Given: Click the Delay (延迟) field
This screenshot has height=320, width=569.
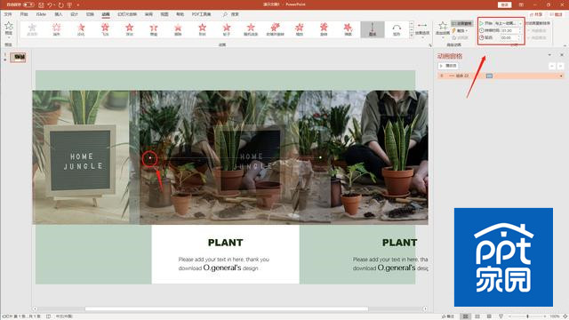Looking at the screenshot, I should [x=511, y=37].
